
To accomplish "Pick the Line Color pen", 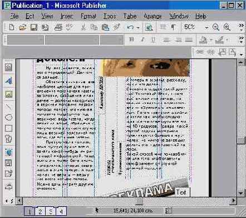I will [x=219, y=40].
